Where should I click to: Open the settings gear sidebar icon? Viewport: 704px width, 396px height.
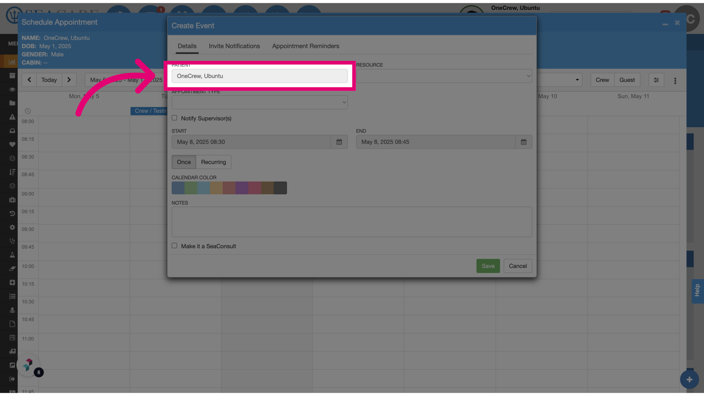click(x=12, y=227)
